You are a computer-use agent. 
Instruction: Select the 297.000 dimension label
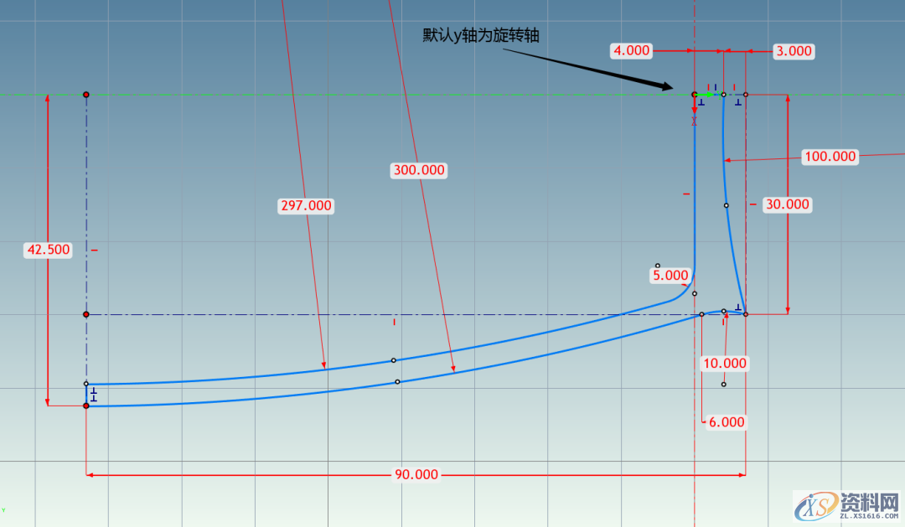[x=305, y=205]
